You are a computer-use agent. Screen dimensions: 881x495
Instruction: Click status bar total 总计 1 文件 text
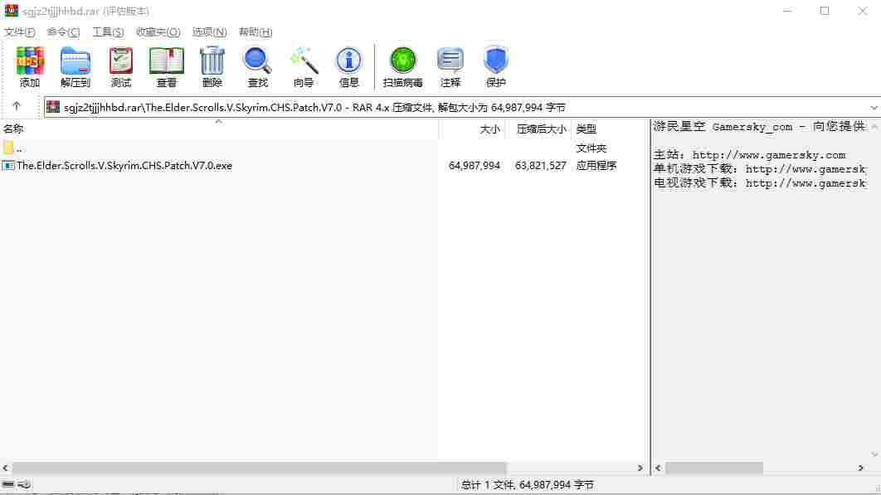click(527, 485)
